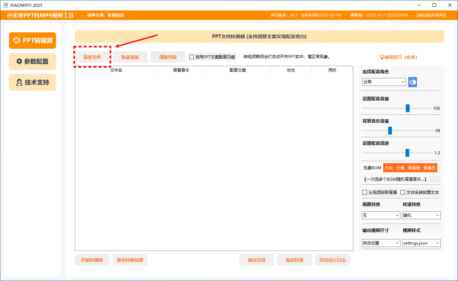
Task: Expand the 输出视频尺寸 dropdown
Action: coord(381,243)
